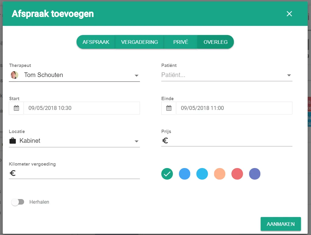Click the Start date-time input field
This screenshot has width=311, height=235.
click(82, 108)
